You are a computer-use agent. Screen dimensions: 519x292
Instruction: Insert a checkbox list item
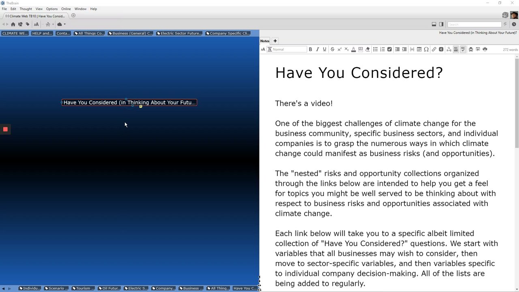tap(390, 49)
